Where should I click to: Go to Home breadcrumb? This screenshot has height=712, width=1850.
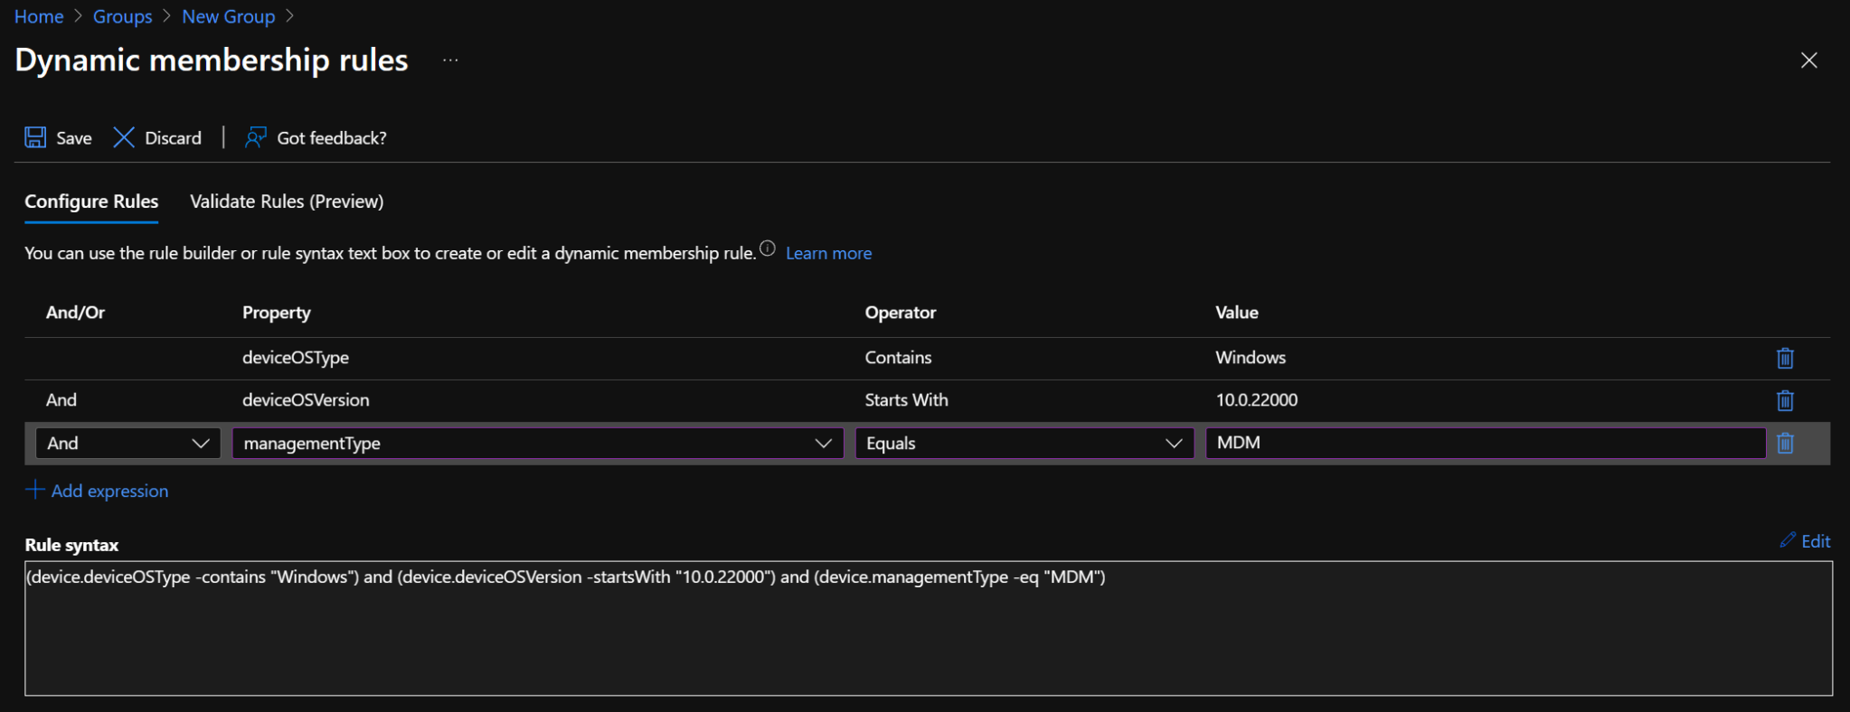[39, 16]
